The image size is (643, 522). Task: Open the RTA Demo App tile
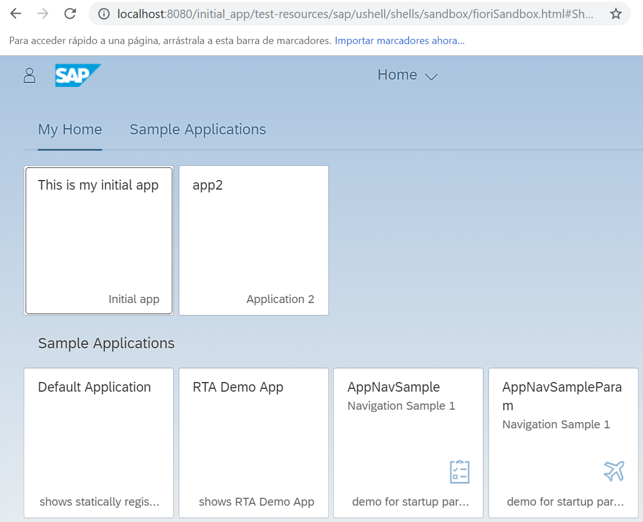click(253, 443)
